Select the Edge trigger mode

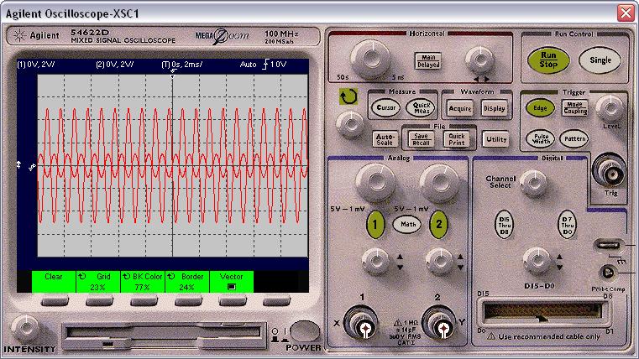click(x=540, y=108)
